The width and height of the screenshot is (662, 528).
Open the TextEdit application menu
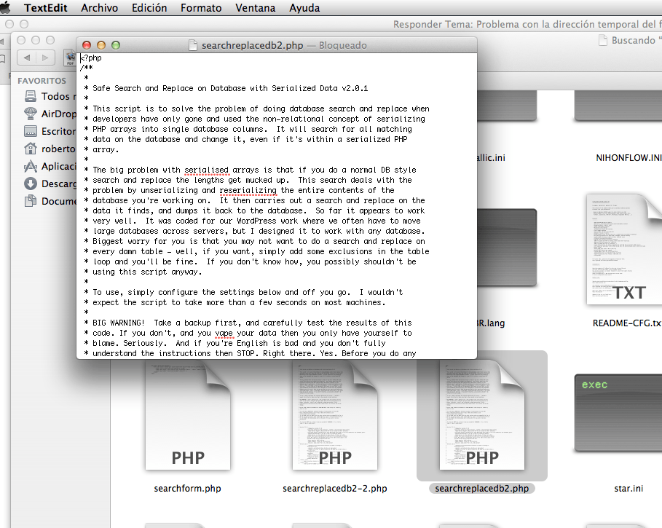(46, 7)
